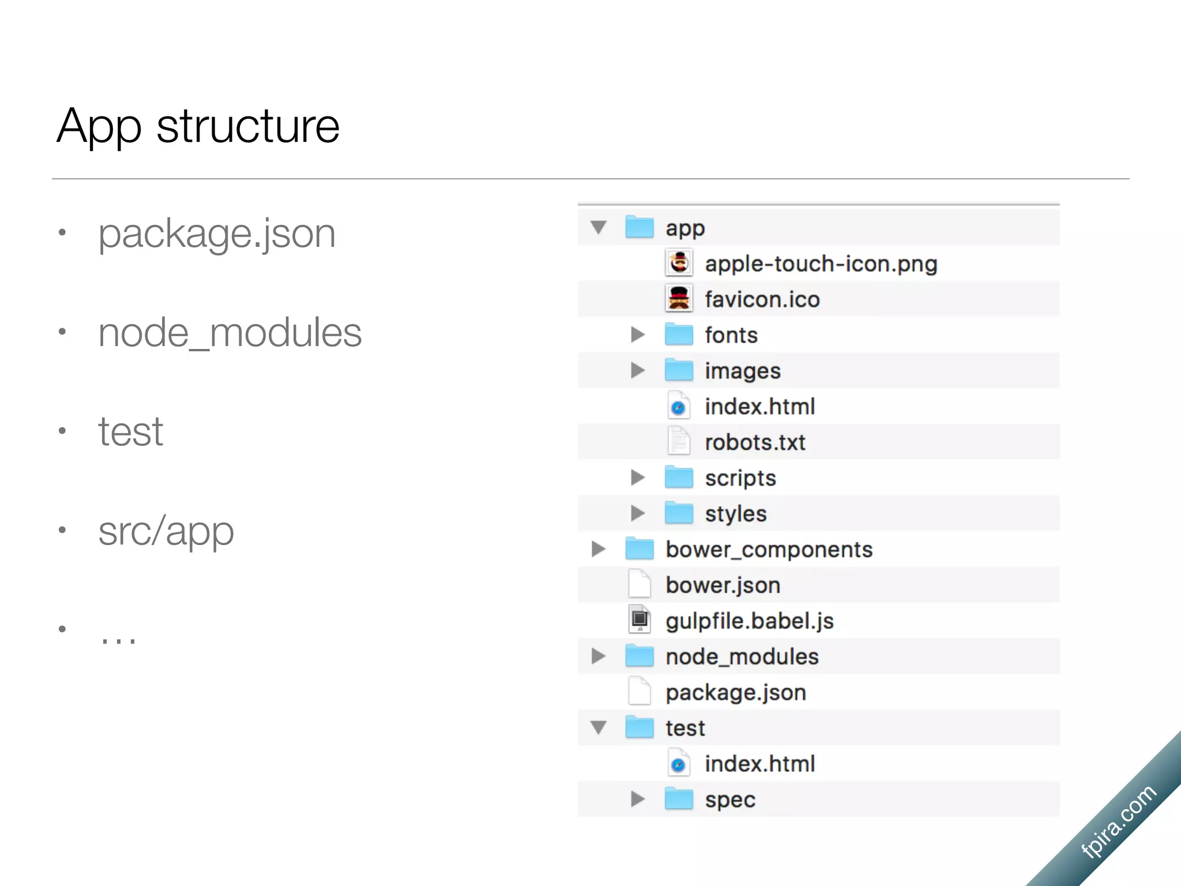Click the app folder icon
1181x886 pixels.
click(640, 227)
